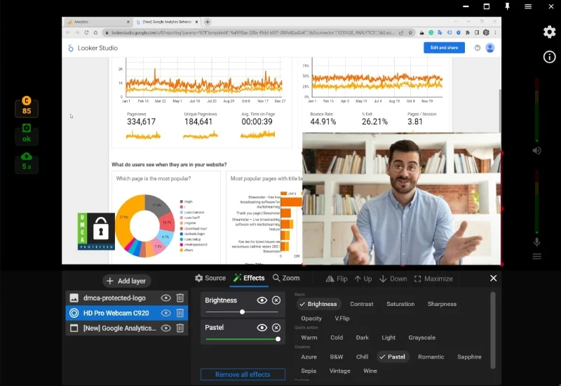
Task: Move the layer Up
Action: (363, 279)
